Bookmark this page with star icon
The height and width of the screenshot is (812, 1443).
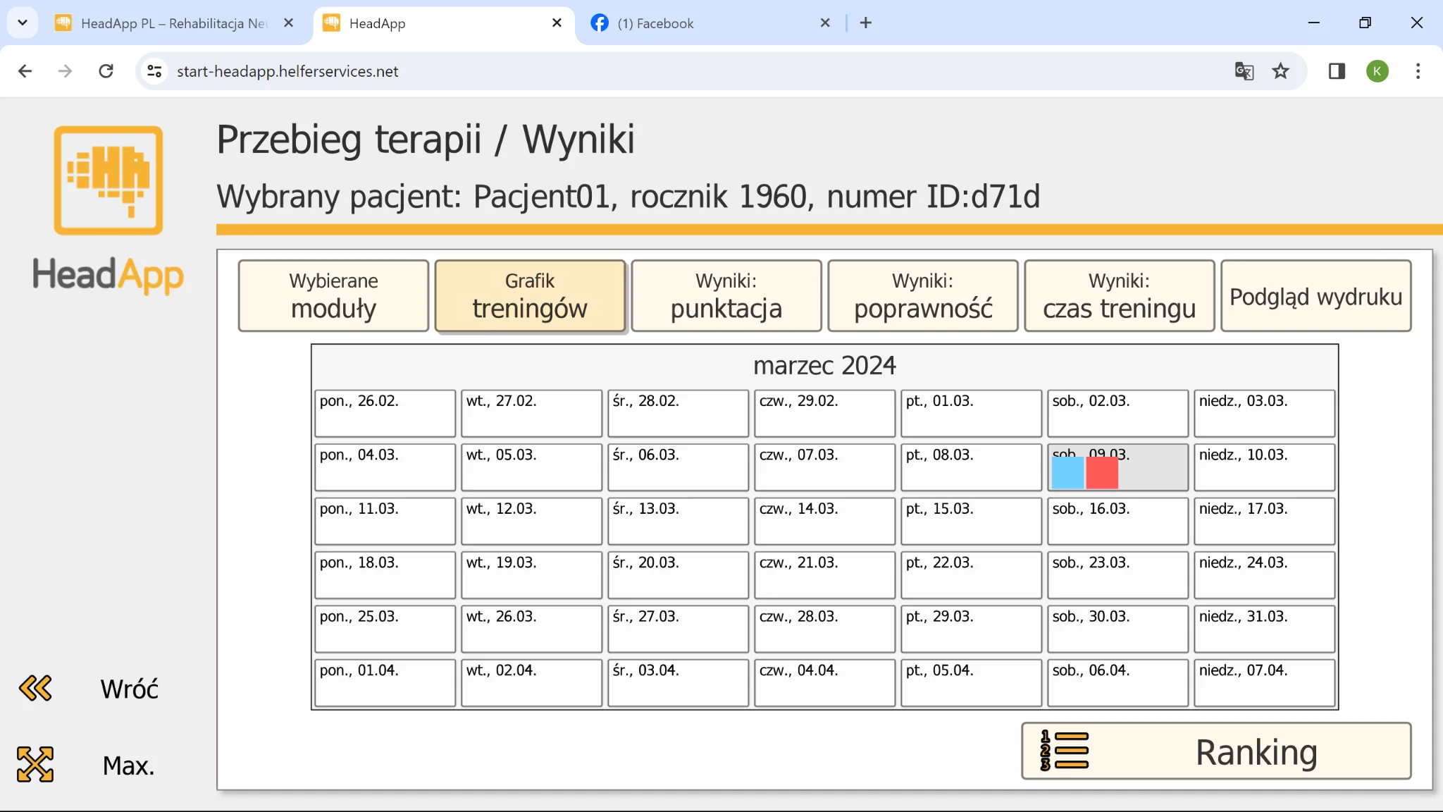tap(1281, 71)
